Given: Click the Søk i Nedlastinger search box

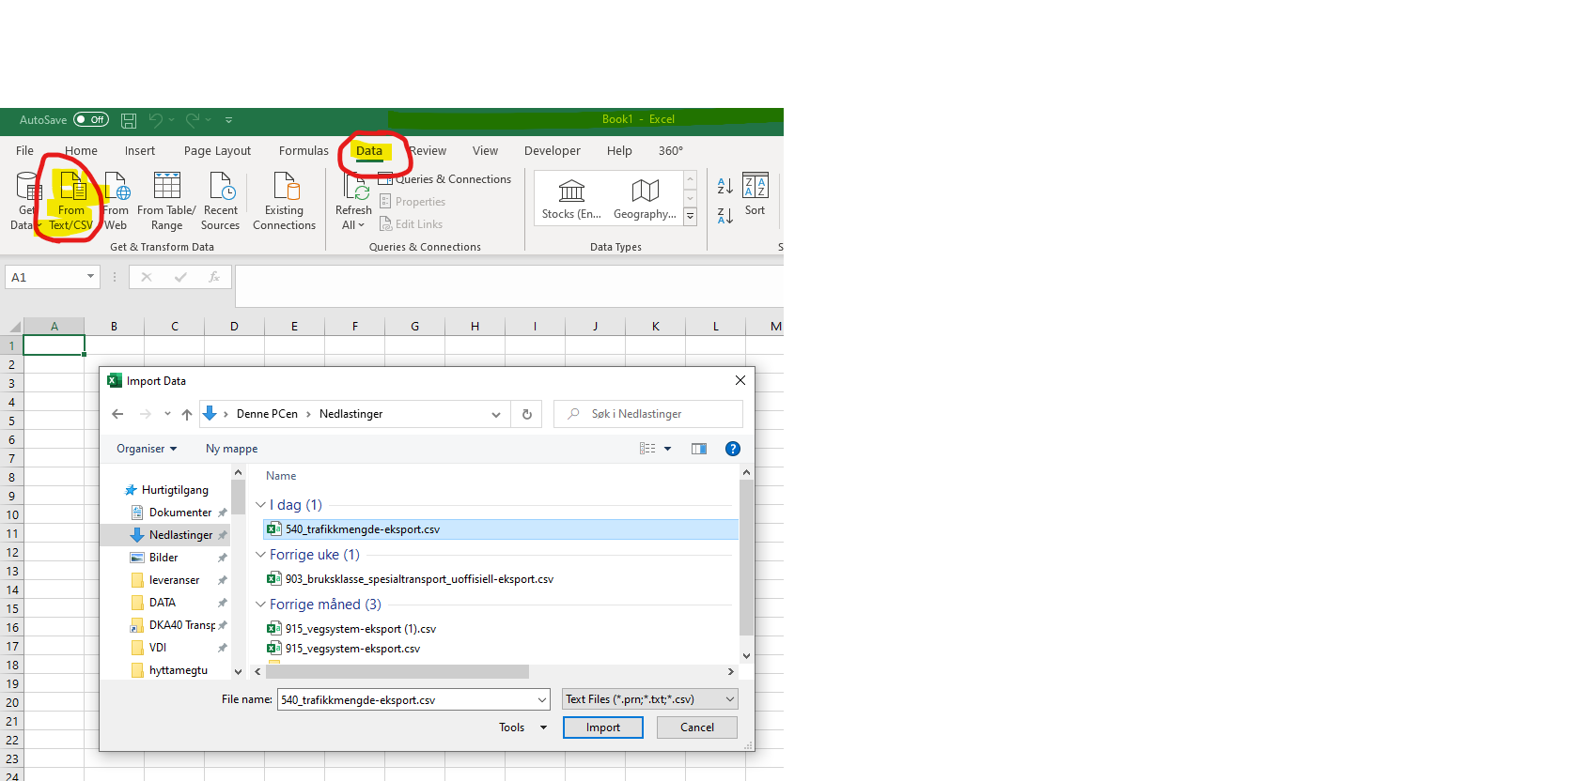Looking at the screenshot, I should tap(648, 414).
